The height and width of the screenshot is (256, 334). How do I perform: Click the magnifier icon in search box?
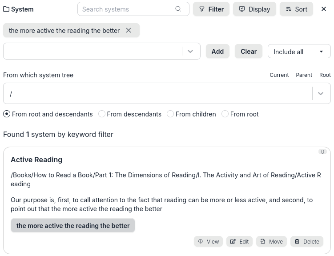click(178, 9)
